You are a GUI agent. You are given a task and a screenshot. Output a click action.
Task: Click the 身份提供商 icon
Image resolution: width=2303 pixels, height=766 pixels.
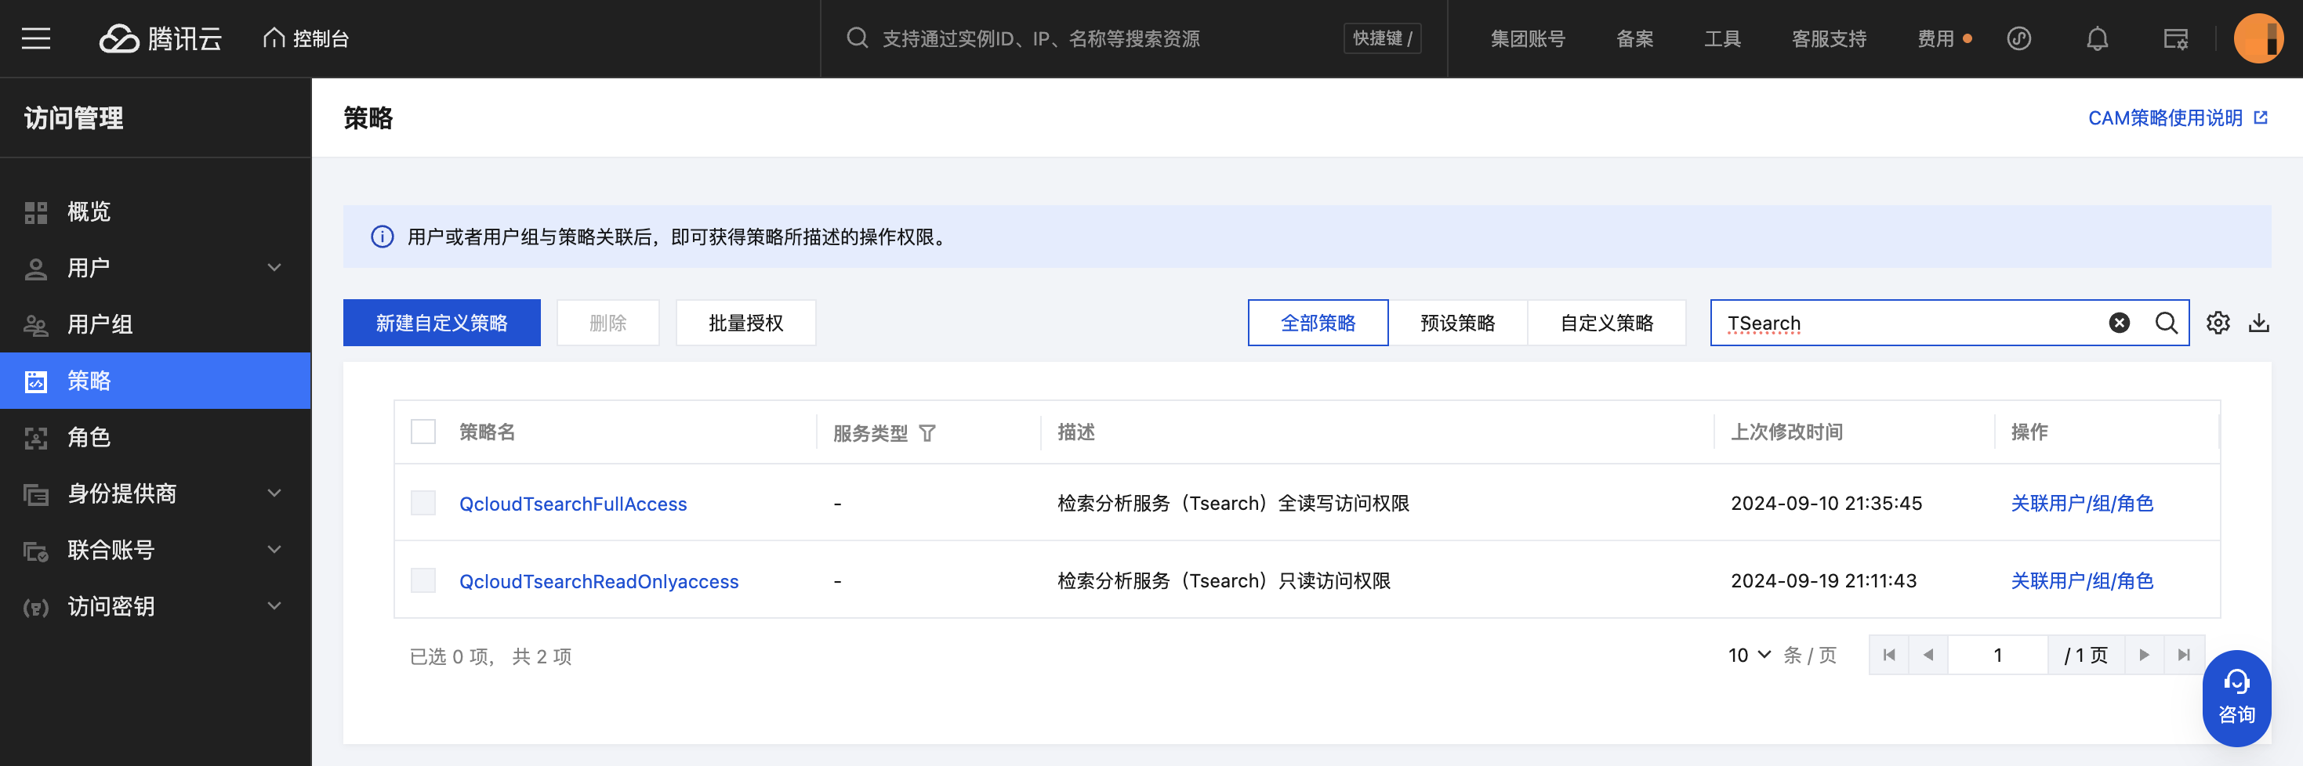36,494
